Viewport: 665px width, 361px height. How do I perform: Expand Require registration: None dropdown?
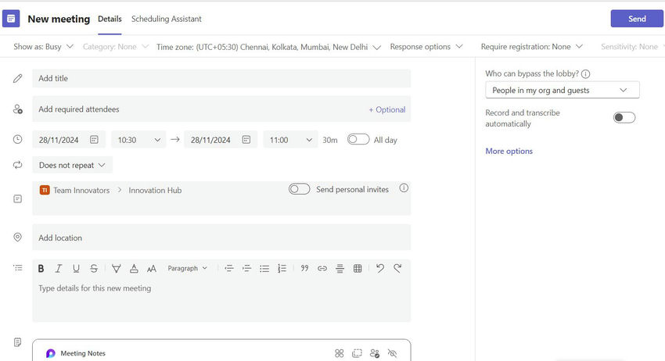pos(532,47)
